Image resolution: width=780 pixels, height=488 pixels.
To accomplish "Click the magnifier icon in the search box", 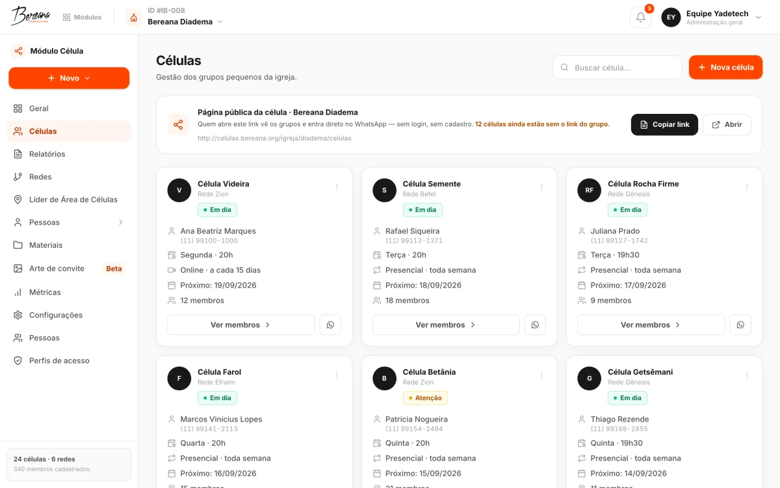I will pyautogui.click(x=564, y=68).
